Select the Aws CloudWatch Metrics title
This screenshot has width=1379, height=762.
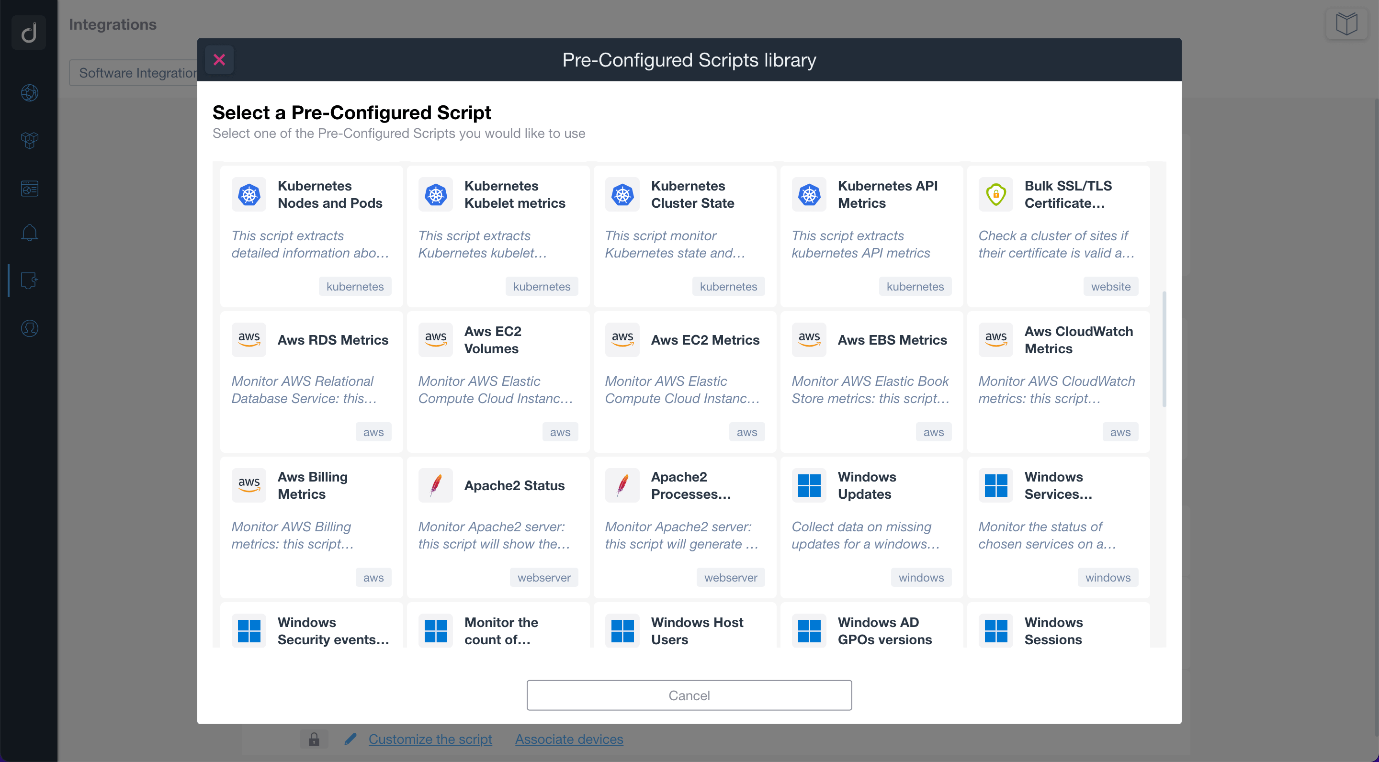(1079, 340)
